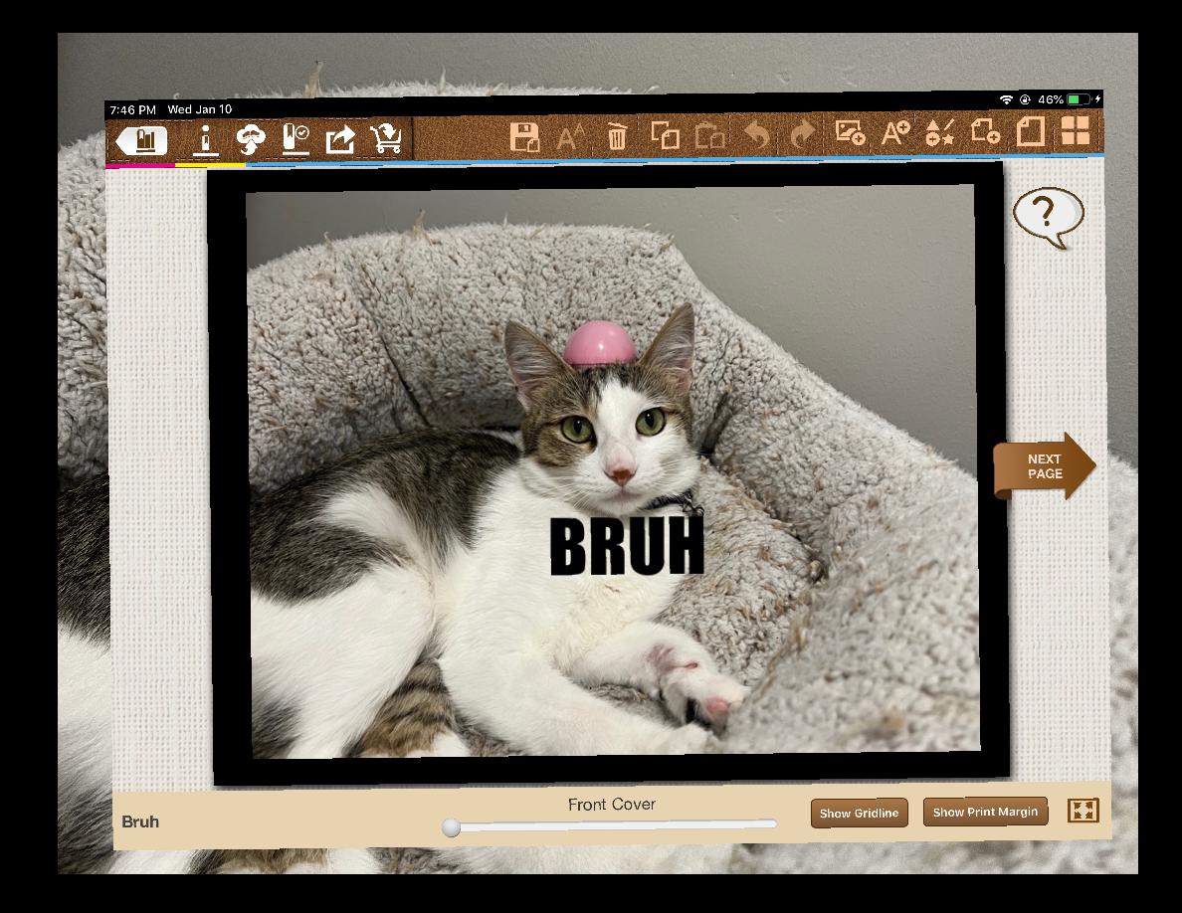The image size is (1182, 913).
Task: Open the book info icon
Action: (205, 140)
